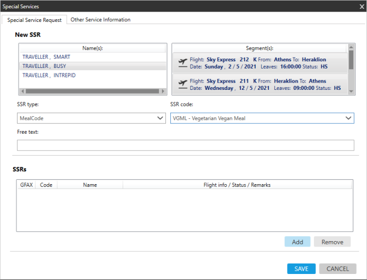Choose TRAVELLER, INTREPID passenger

[49, 75]
